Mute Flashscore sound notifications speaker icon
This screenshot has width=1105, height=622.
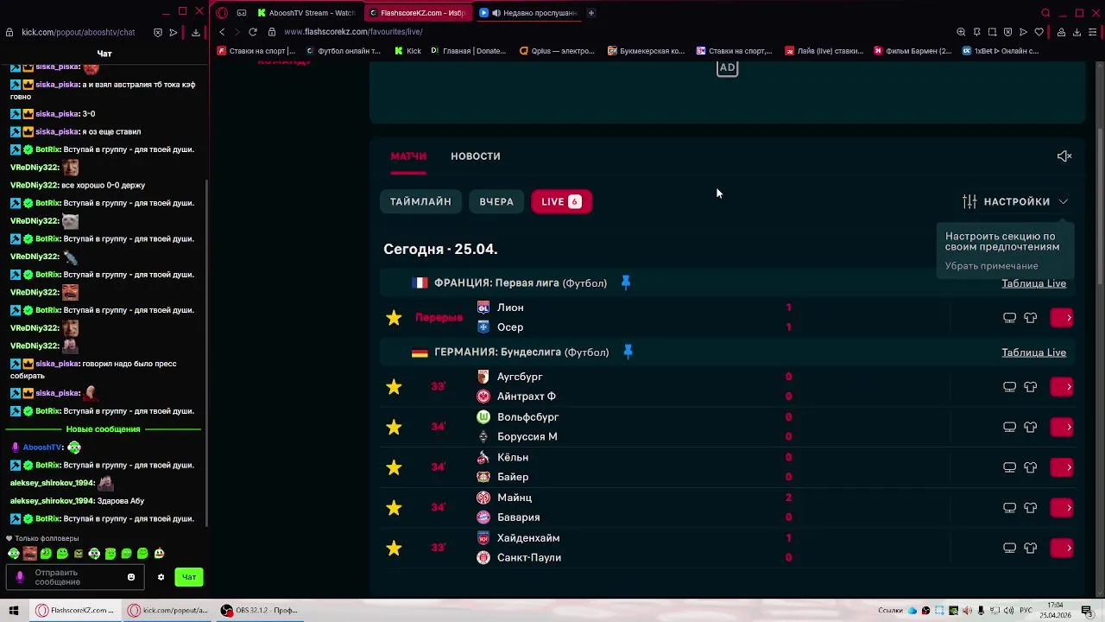pyautogui.click(x=1064, y=156)
